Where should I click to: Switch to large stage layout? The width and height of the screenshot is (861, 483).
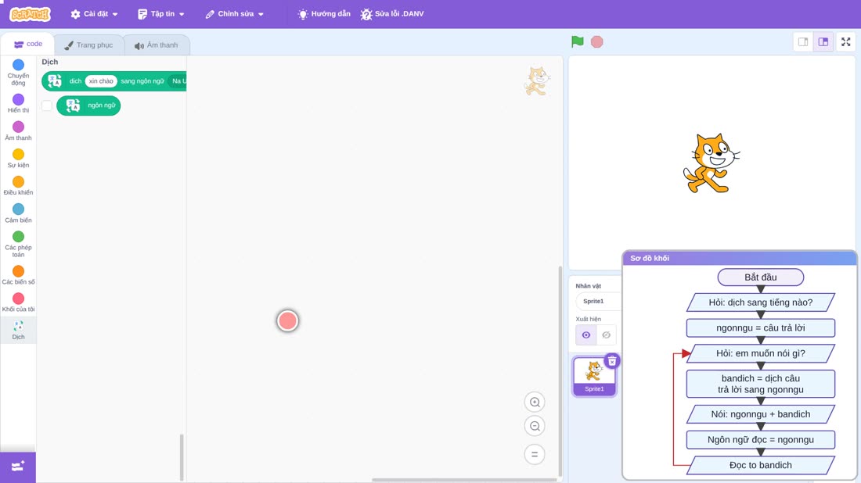(823, 41)
